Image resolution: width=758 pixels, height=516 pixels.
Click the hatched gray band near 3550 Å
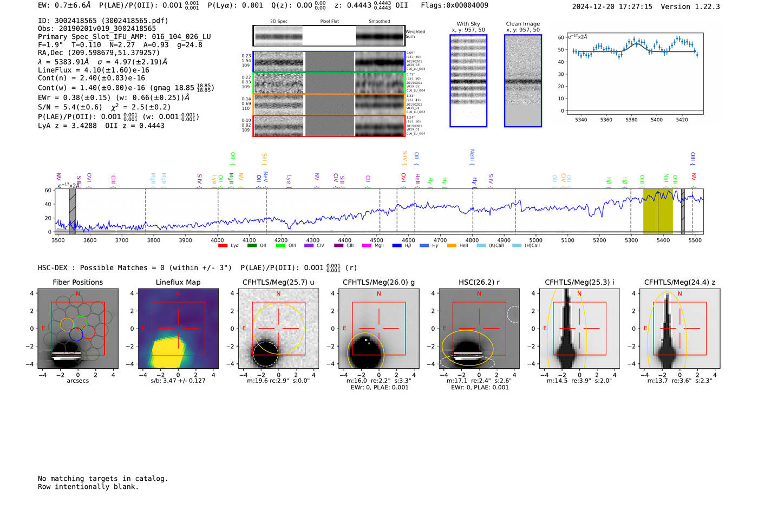pyautogui.click(x=73, y=212)
